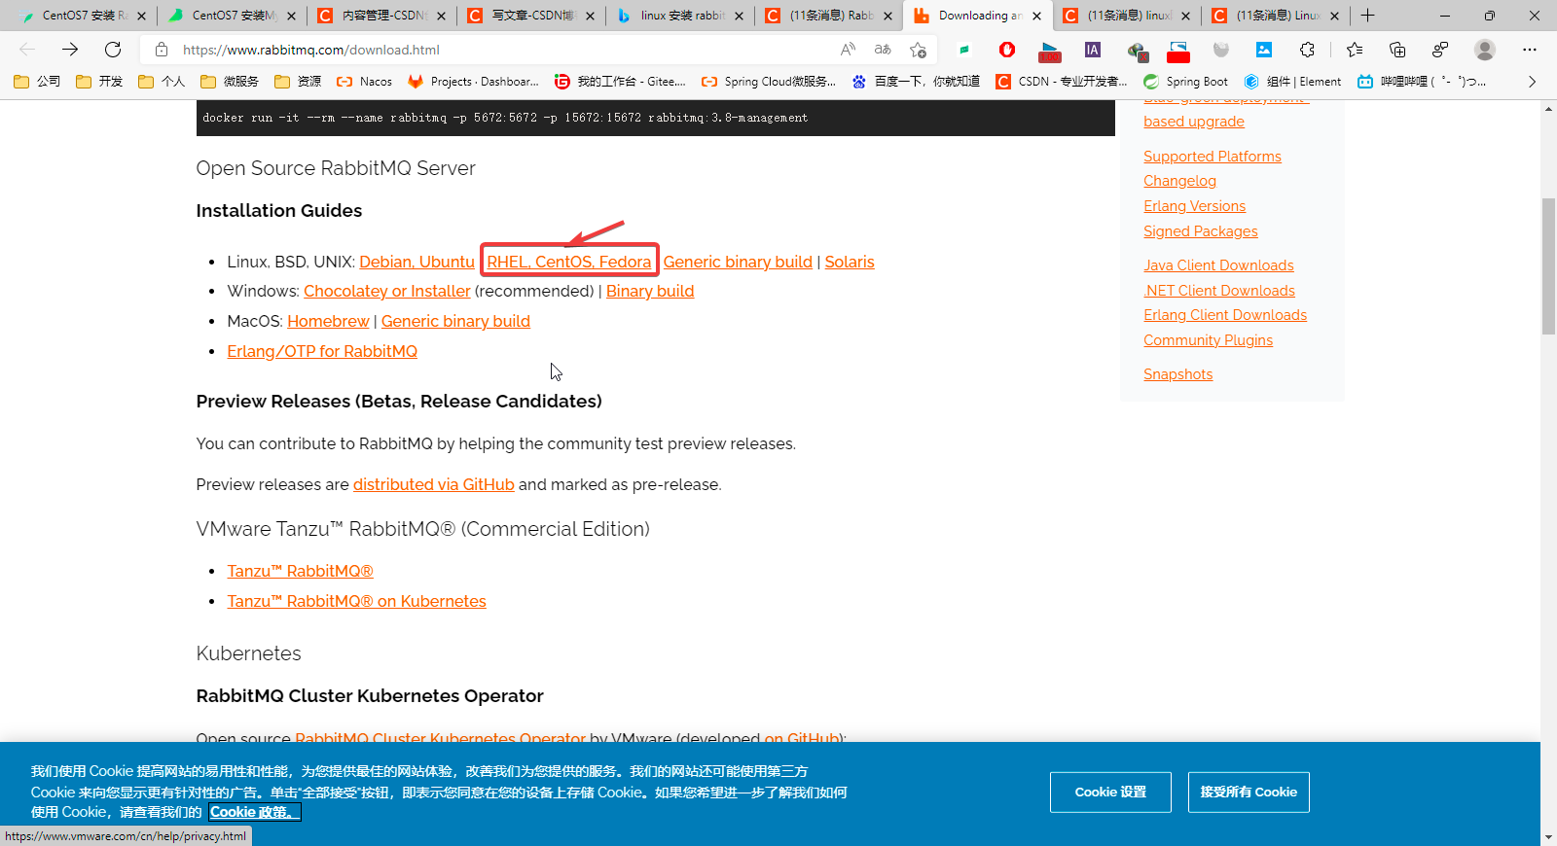The width and height of the screenshot is (1557, 846).
Task: Open the Community Plugins sidebar link
Action: (x=1208, y=340)
